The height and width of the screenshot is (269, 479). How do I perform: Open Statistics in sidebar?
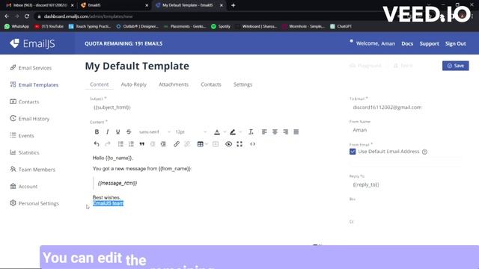25,152
